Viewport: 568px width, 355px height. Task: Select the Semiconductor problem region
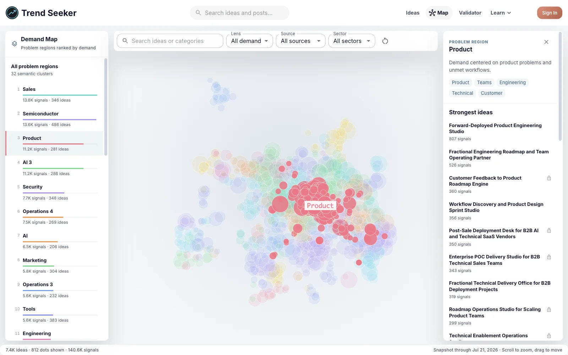(54, 119)
